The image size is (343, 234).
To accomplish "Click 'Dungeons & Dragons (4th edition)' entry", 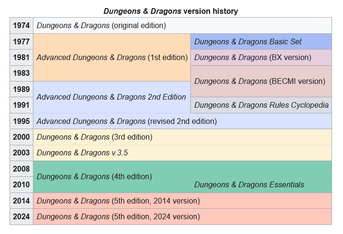I will pos(94,176).
